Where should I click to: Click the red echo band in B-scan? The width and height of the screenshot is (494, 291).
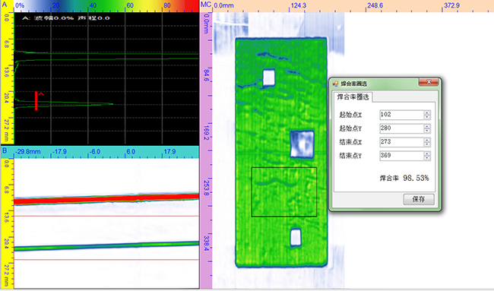point(106,200)
